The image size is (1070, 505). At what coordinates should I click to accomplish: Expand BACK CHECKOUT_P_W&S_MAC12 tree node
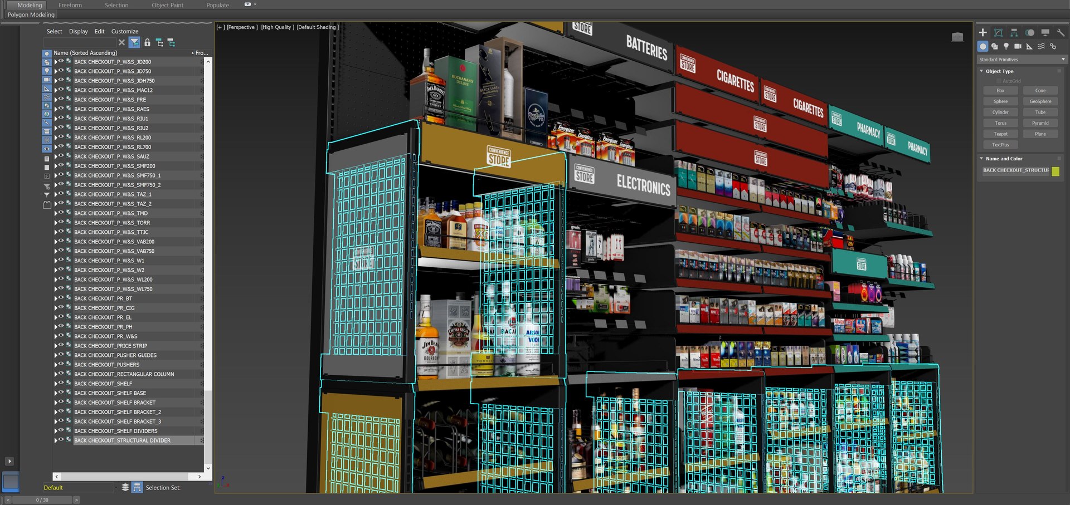pyautogui.click(x=55, y=90)
